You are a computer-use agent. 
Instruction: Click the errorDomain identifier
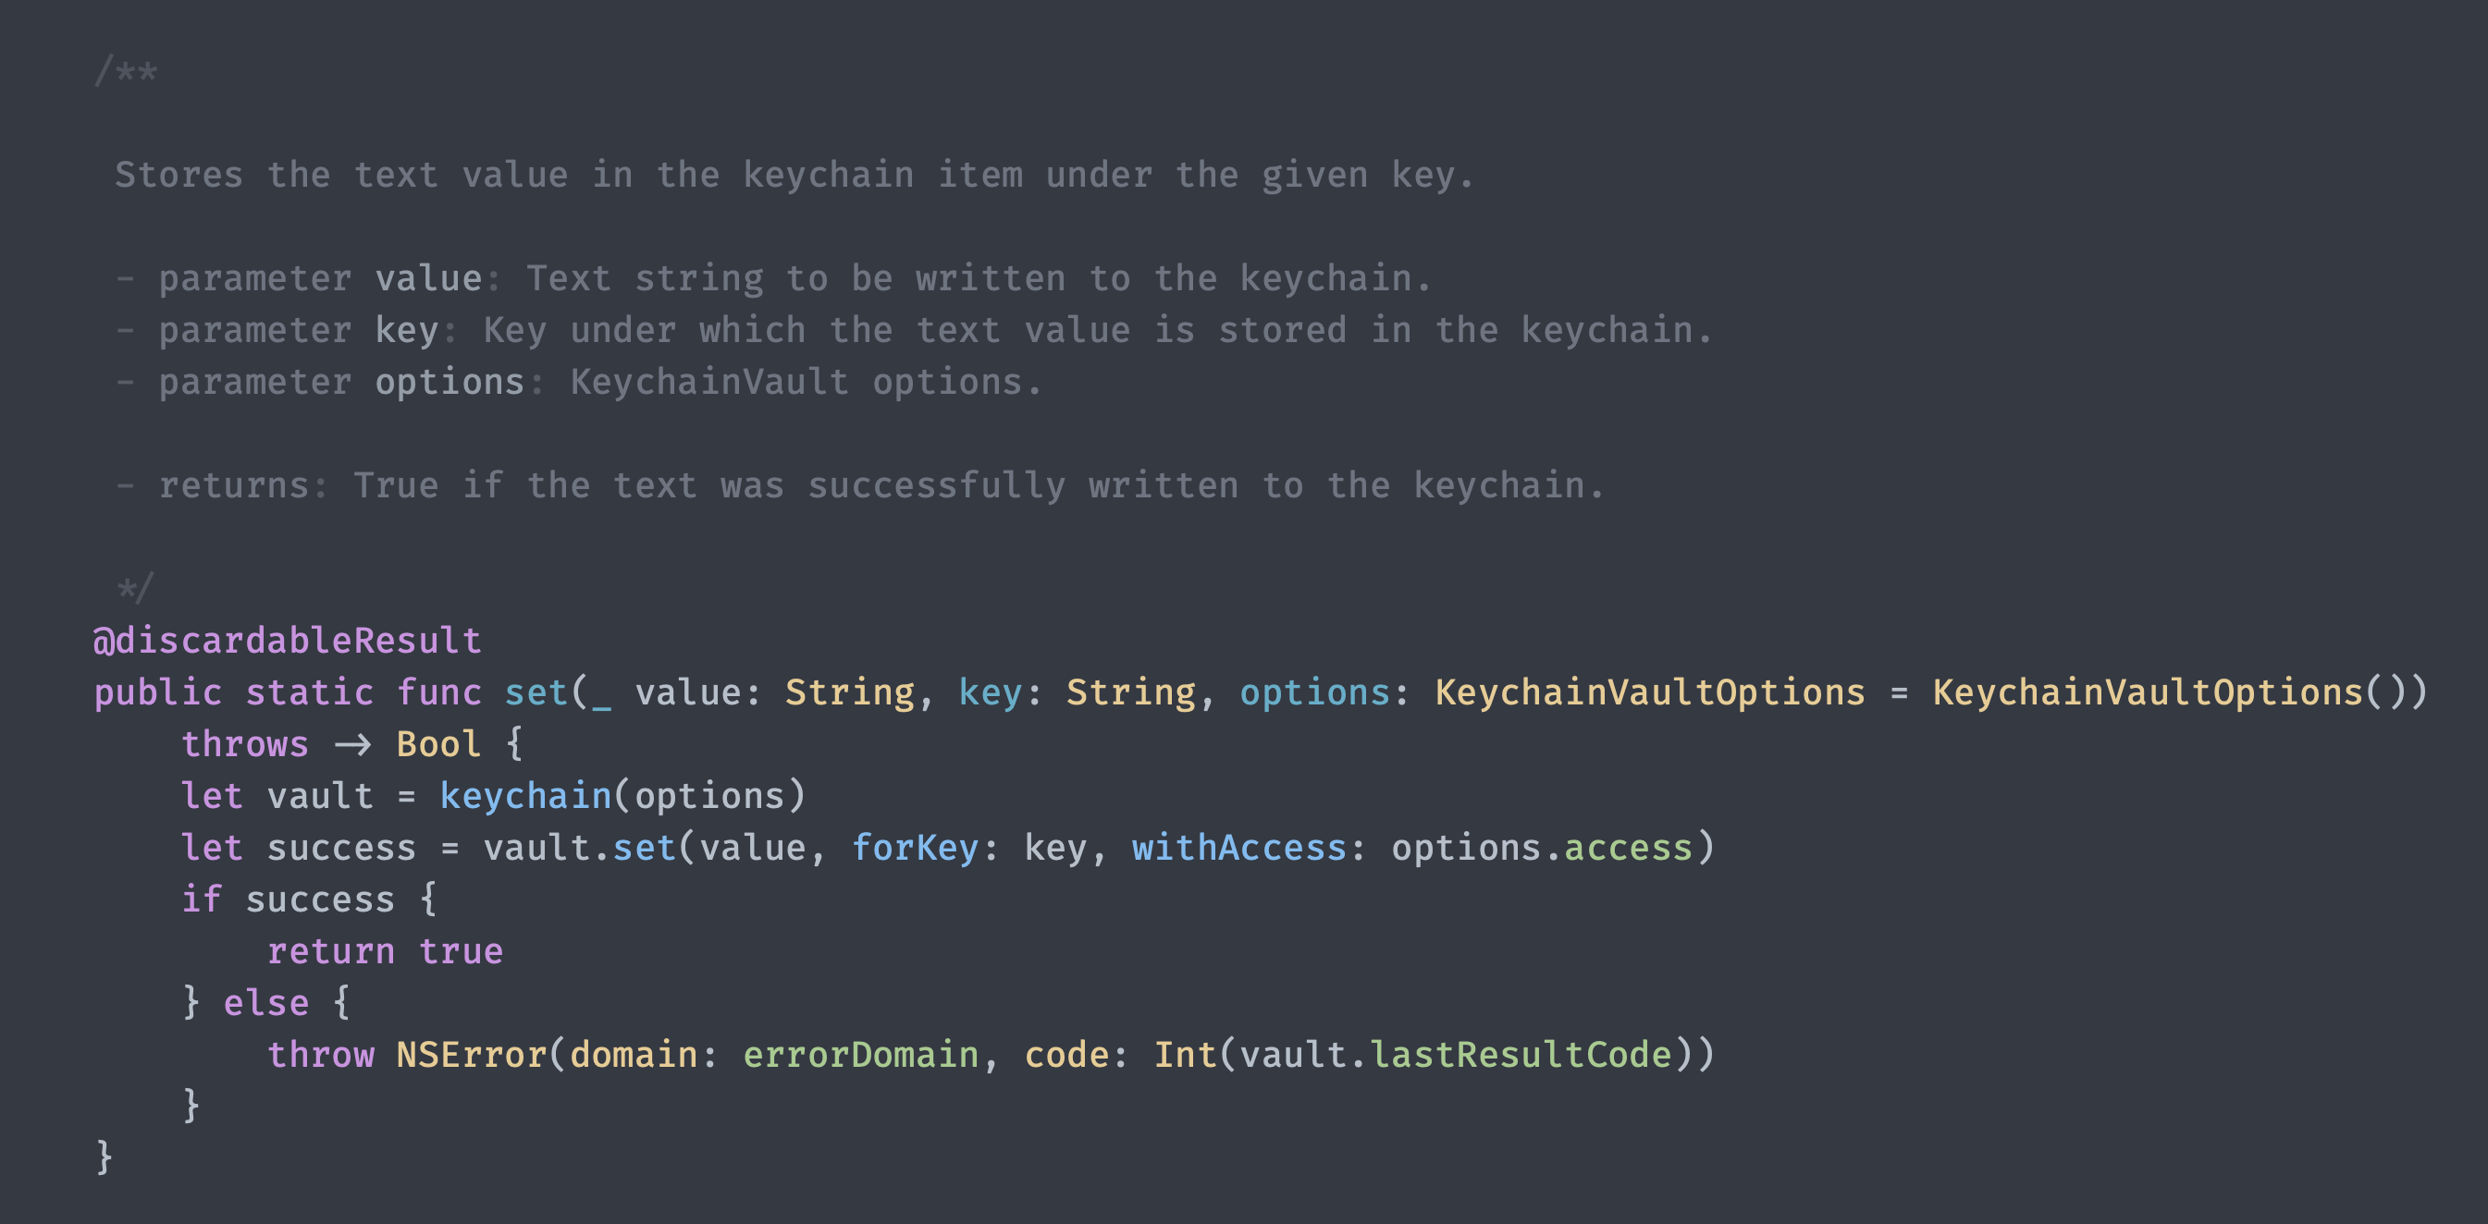pyautogui.click(x=860, y=1055)
